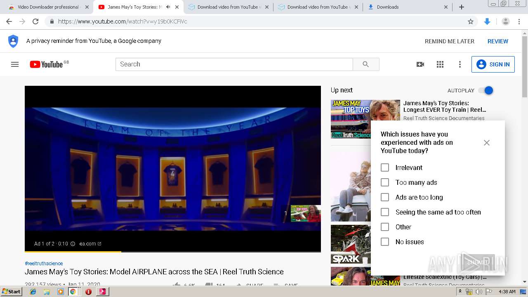Open the Windows Start menu

point(12,292)
